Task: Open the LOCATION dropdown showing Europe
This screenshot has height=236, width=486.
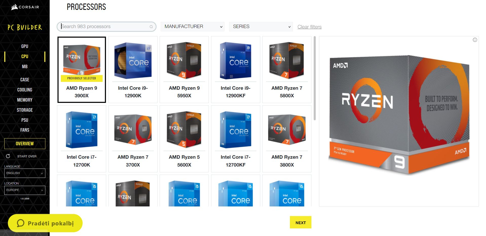Action: [25, 190]
